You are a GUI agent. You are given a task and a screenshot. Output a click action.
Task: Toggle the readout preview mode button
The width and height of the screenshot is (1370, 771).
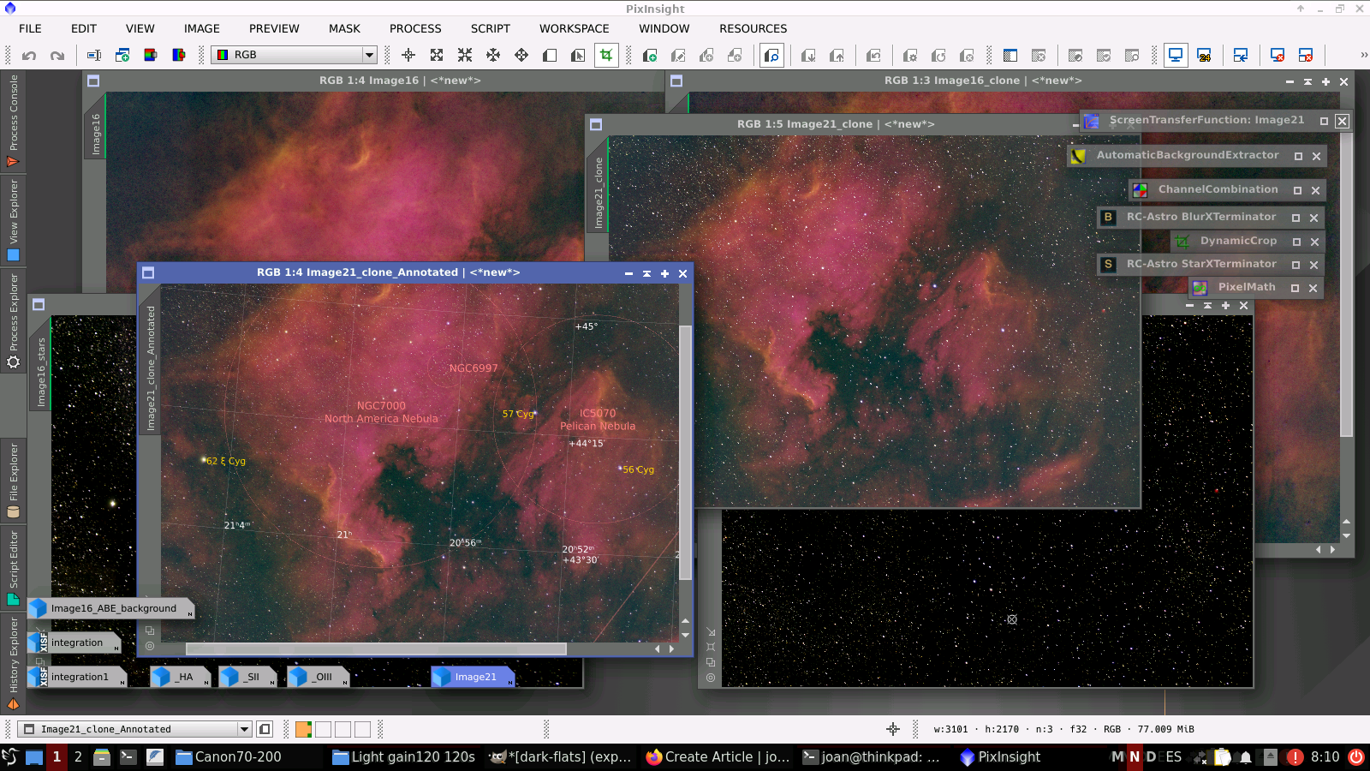(x=771, y=56)
